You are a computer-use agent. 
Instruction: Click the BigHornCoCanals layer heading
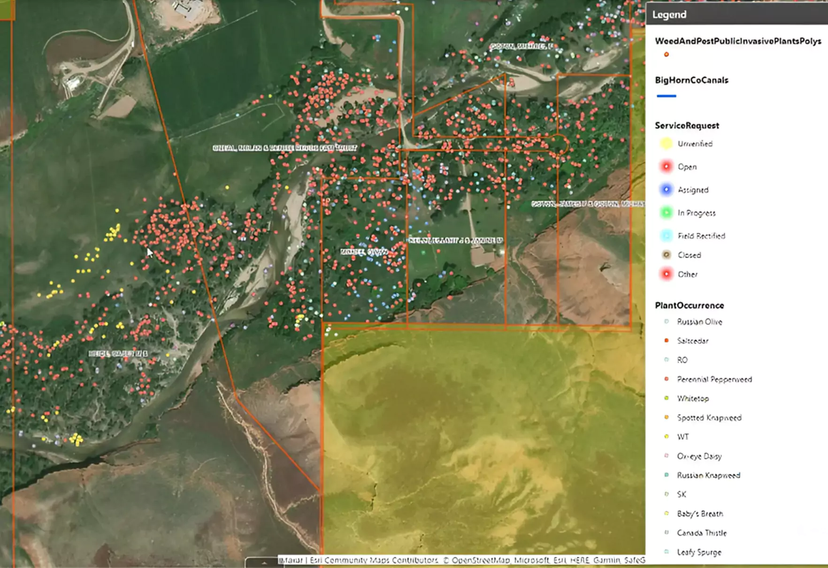coord(691,80)
